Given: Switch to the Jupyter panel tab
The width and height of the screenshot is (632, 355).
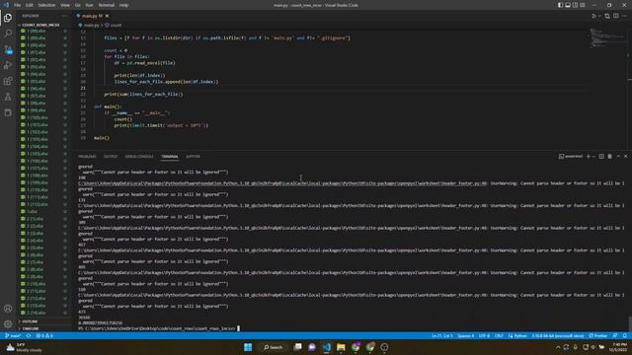Looking at the screenshot, I should tap(193, 156).
